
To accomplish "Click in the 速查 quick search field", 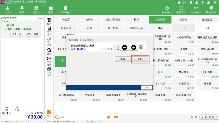I will pyautogui.click(x=83, y=117).
